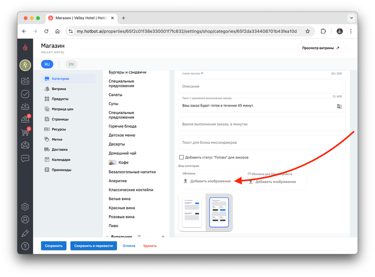
Task: Open reviews star icon with badge 2
Action: point(25,119)
